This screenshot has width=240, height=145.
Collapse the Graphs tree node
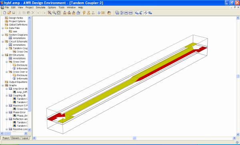(3, 85)
